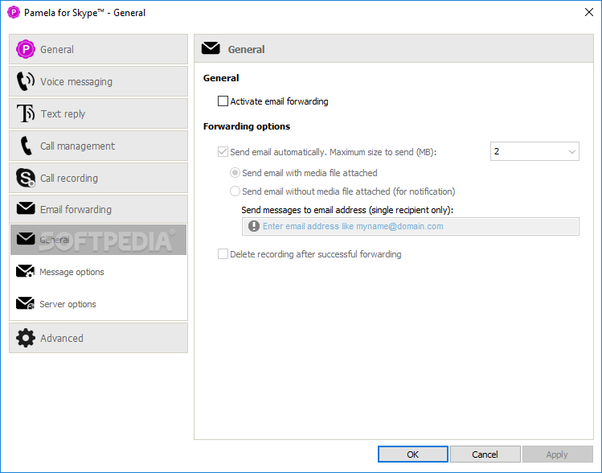This screenshot has height=473, width=602.
Task: Click the Pamela icon in title bar
Action: (x=14, y=12)
